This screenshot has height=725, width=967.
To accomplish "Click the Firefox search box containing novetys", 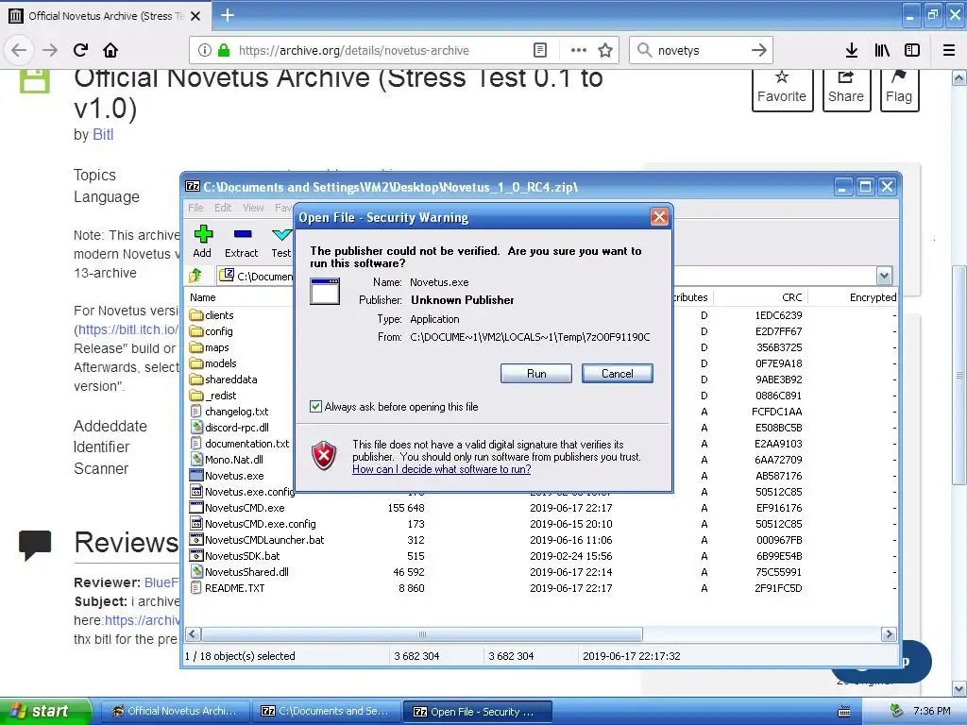I will coord(701,50).
